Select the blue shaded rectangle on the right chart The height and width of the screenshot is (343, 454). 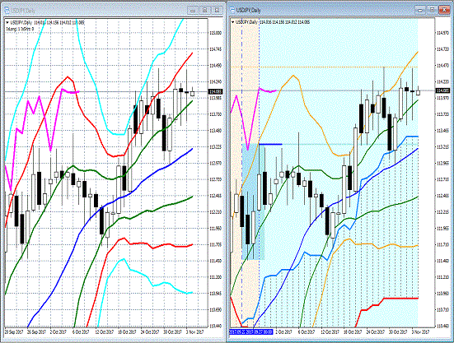(x=253, y=202)
